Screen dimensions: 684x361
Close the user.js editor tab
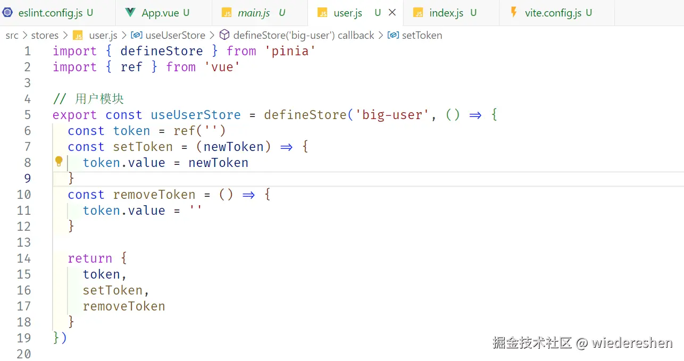(392, 12)
